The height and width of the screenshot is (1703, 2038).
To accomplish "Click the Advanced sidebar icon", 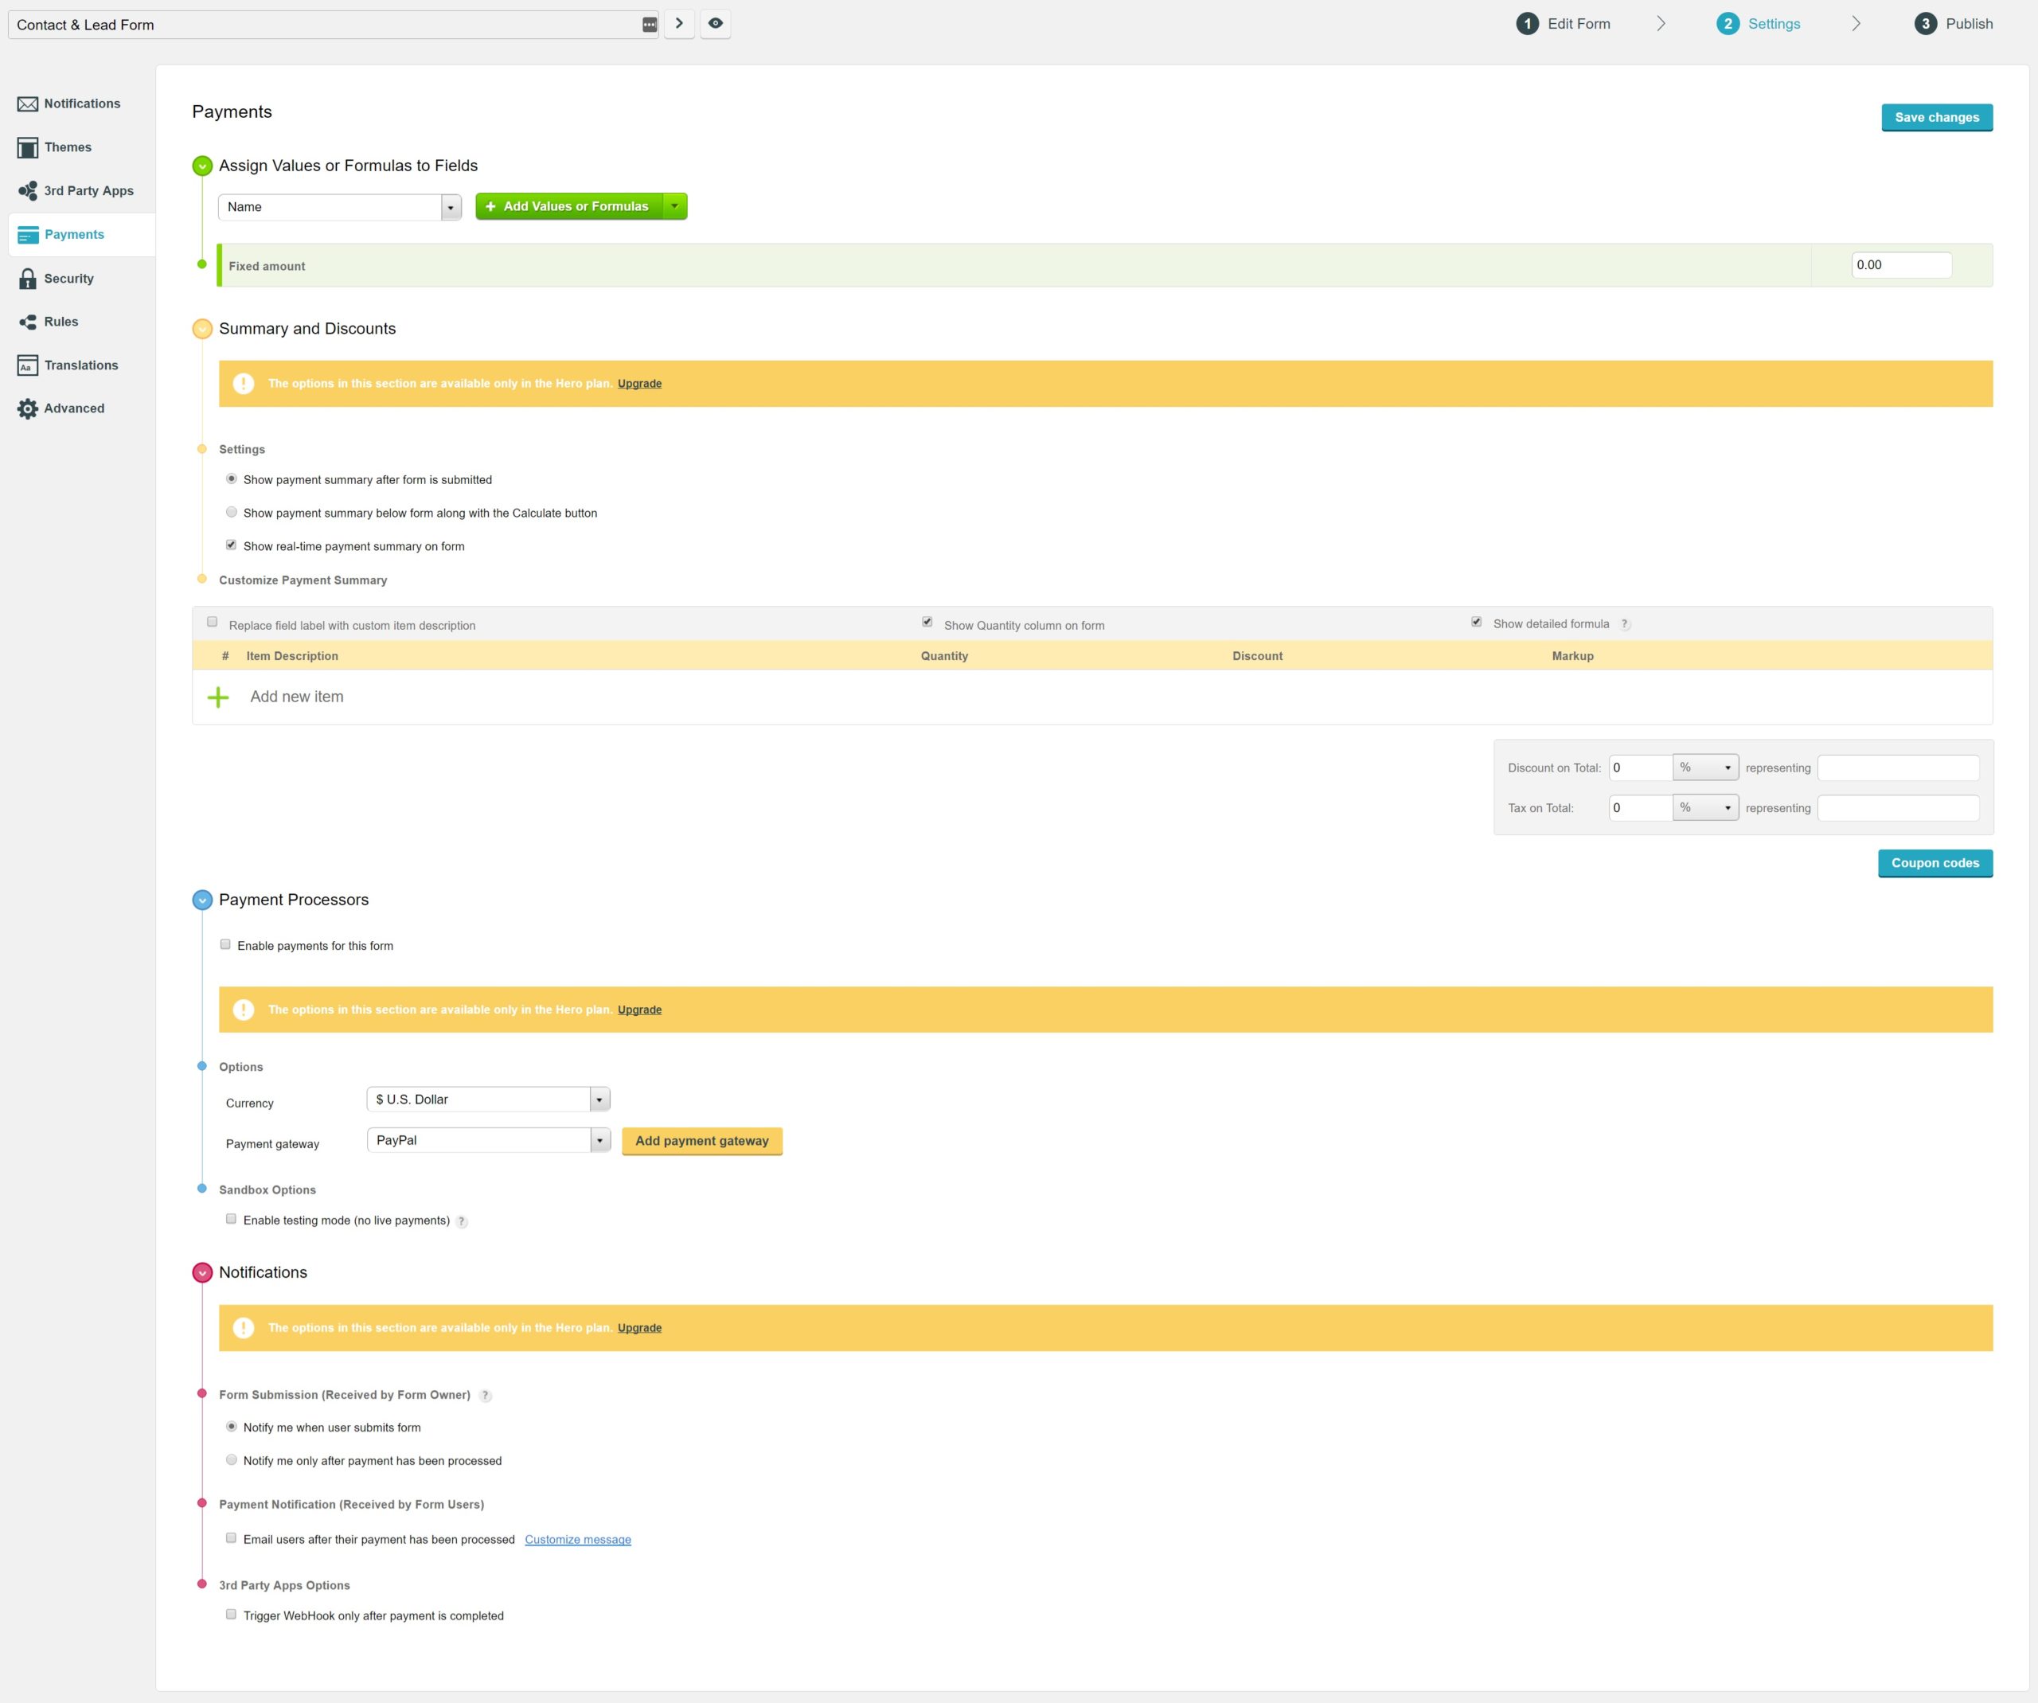I will 27,408.
